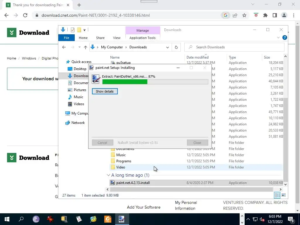Bookmark this page with the star icon
This screenshot has width=300, height=225.
coord(244,15)
